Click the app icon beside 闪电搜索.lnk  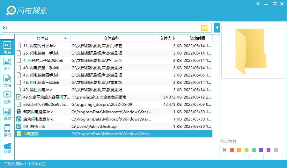[x=19, y=126]
